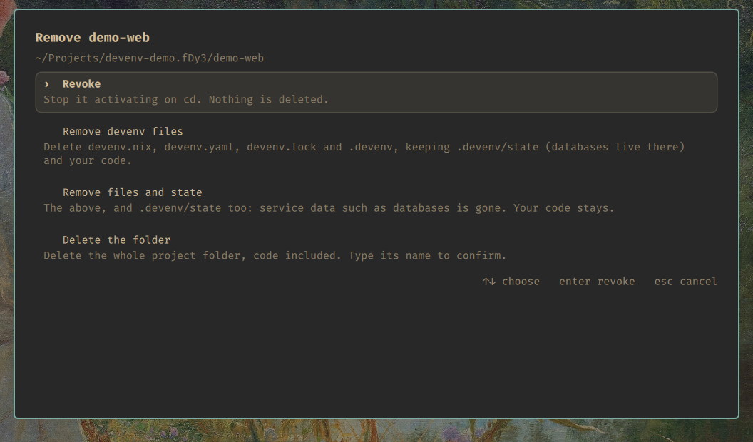This screenshot has height=442, width=753.
Task: Select the Revoke option
Action: click(x=376, y=92)
